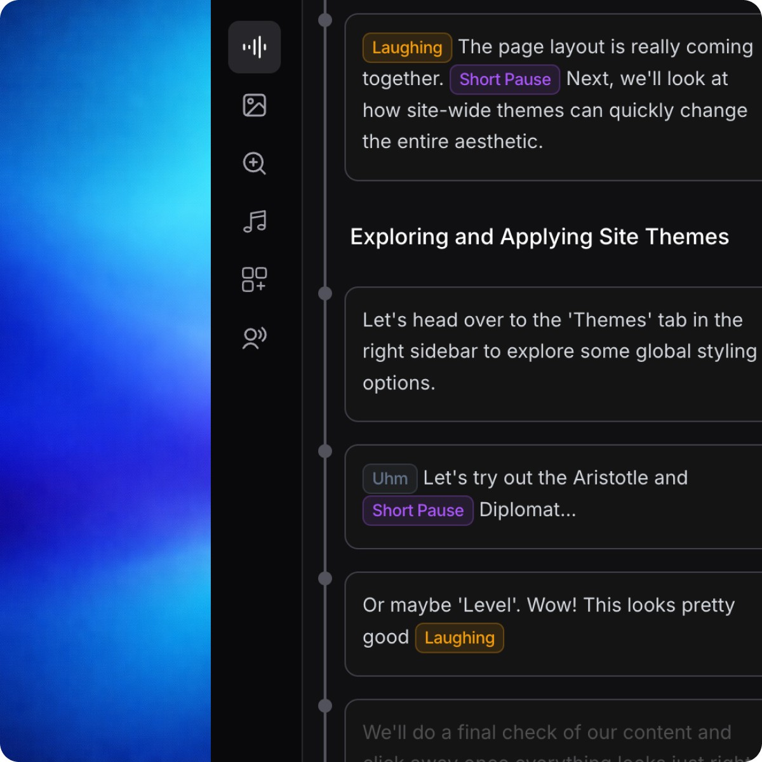This screenshot has width=762, height=762.
Task: Click the add-elements grid plus icon
Action: tap(255, 279)
